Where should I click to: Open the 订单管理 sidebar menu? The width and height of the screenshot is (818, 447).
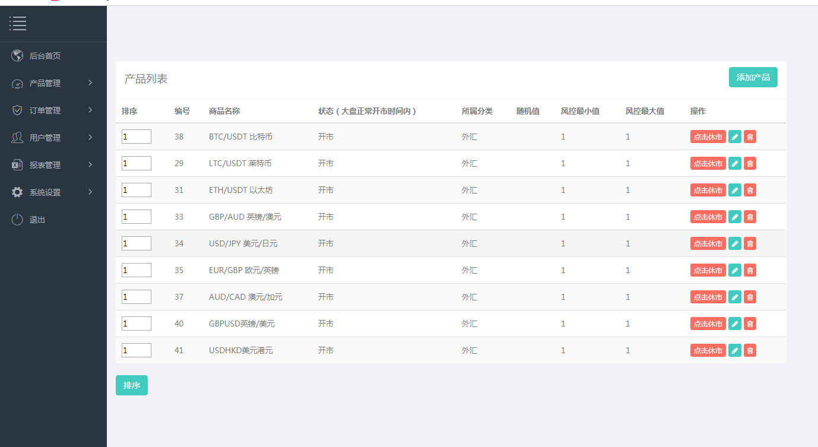point(53,110)
